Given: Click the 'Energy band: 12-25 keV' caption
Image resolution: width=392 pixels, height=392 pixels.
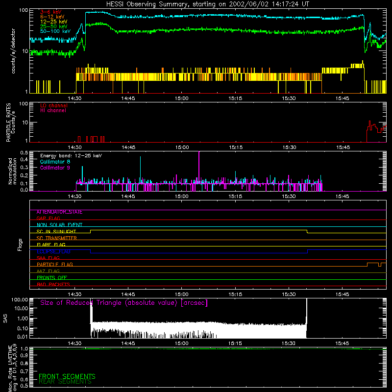Looking at the screenshot, I should pos(71,156).
